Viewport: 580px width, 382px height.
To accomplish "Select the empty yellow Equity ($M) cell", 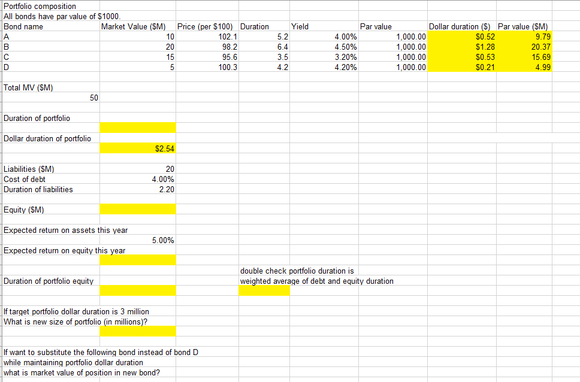I will pos(138,209).
